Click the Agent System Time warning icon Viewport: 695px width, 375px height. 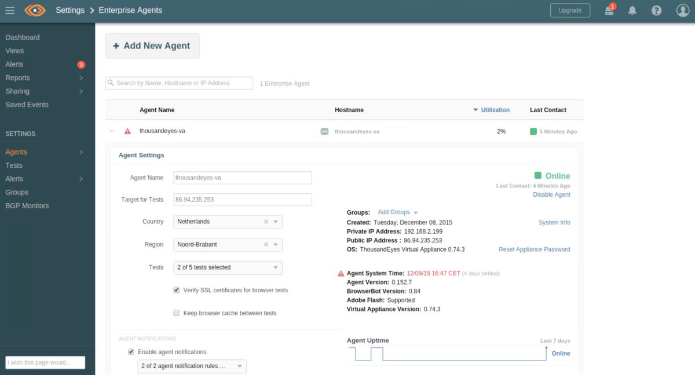(341, 274)
